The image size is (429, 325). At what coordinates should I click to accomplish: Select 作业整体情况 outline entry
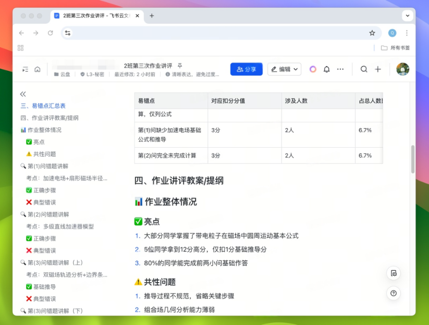coord(41,130)
